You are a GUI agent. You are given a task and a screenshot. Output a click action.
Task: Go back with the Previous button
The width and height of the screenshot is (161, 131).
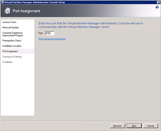point(118,126)
